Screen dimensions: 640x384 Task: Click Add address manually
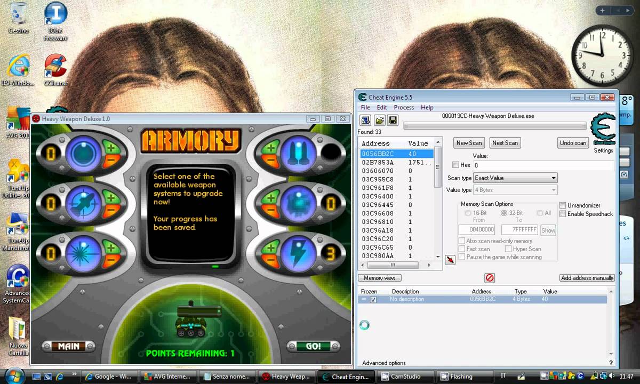tap(587, 278)
